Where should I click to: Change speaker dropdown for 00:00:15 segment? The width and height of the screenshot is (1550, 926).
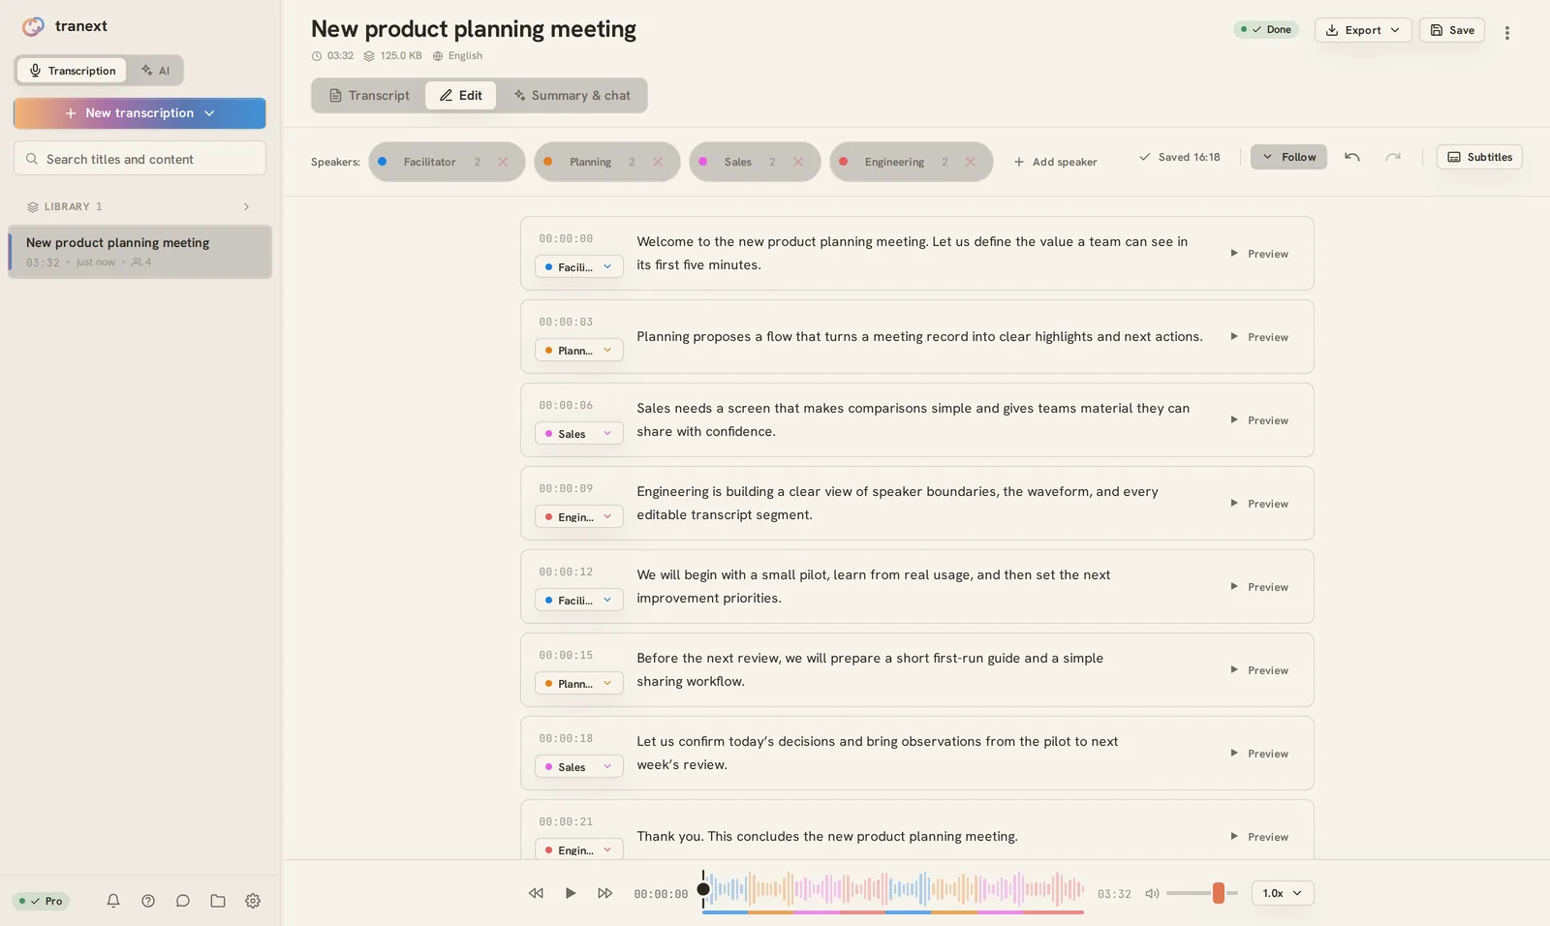[579, 684]
